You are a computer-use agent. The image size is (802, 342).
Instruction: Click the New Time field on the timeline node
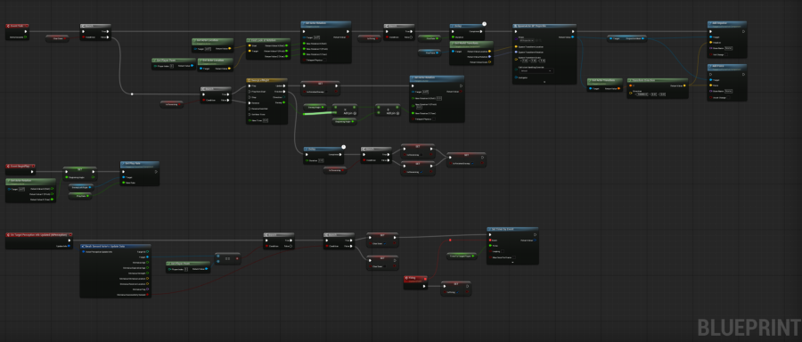pos(266,120)
